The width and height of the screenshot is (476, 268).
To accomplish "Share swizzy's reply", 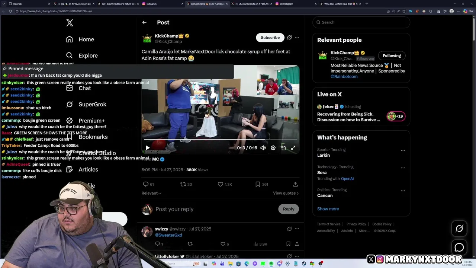I will (x=297, y=244).
